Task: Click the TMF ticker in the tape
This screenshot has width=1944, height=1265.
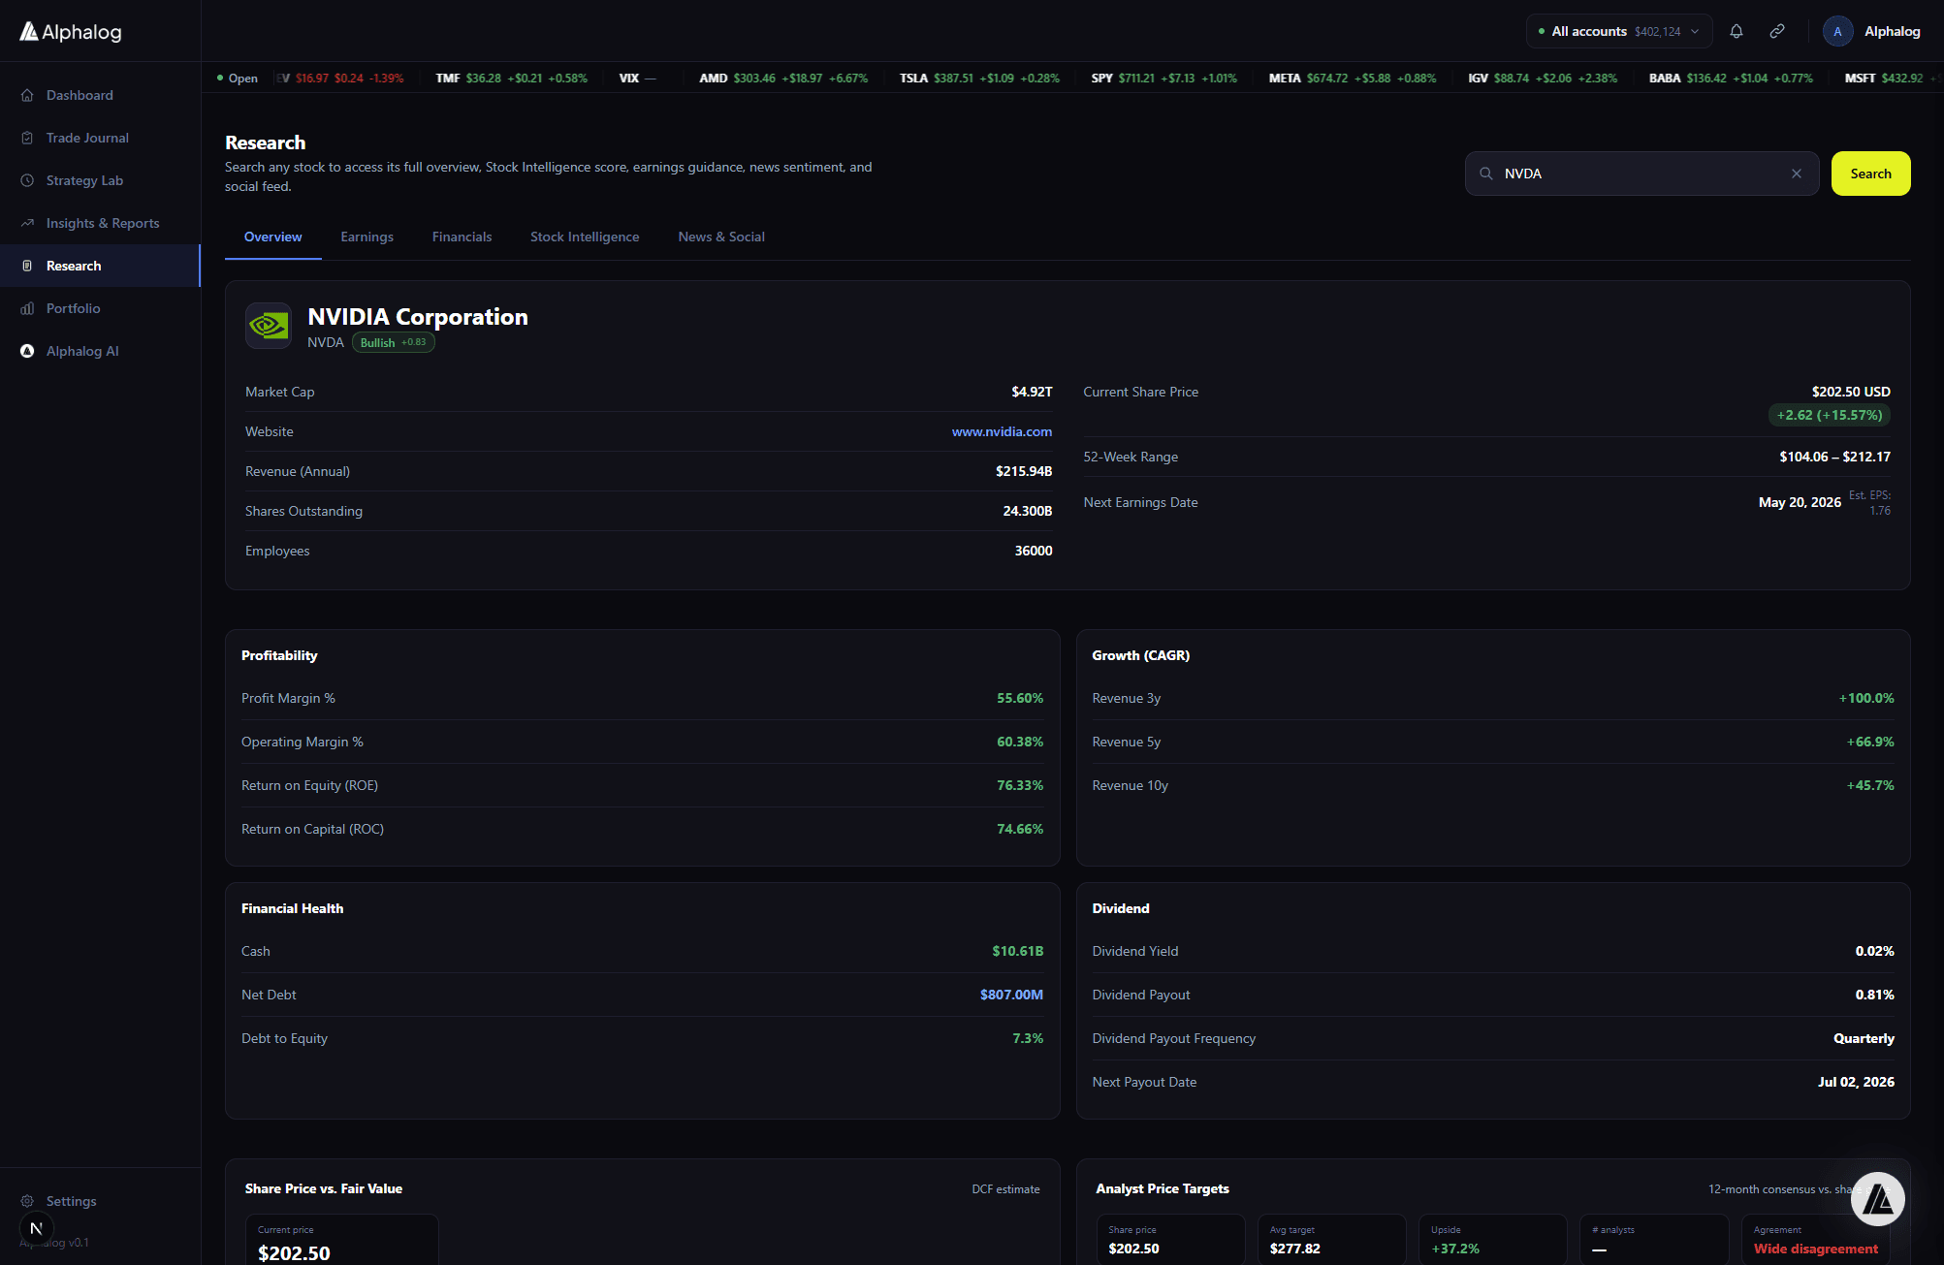Action: pyautogui.click(x=511, y=79)
